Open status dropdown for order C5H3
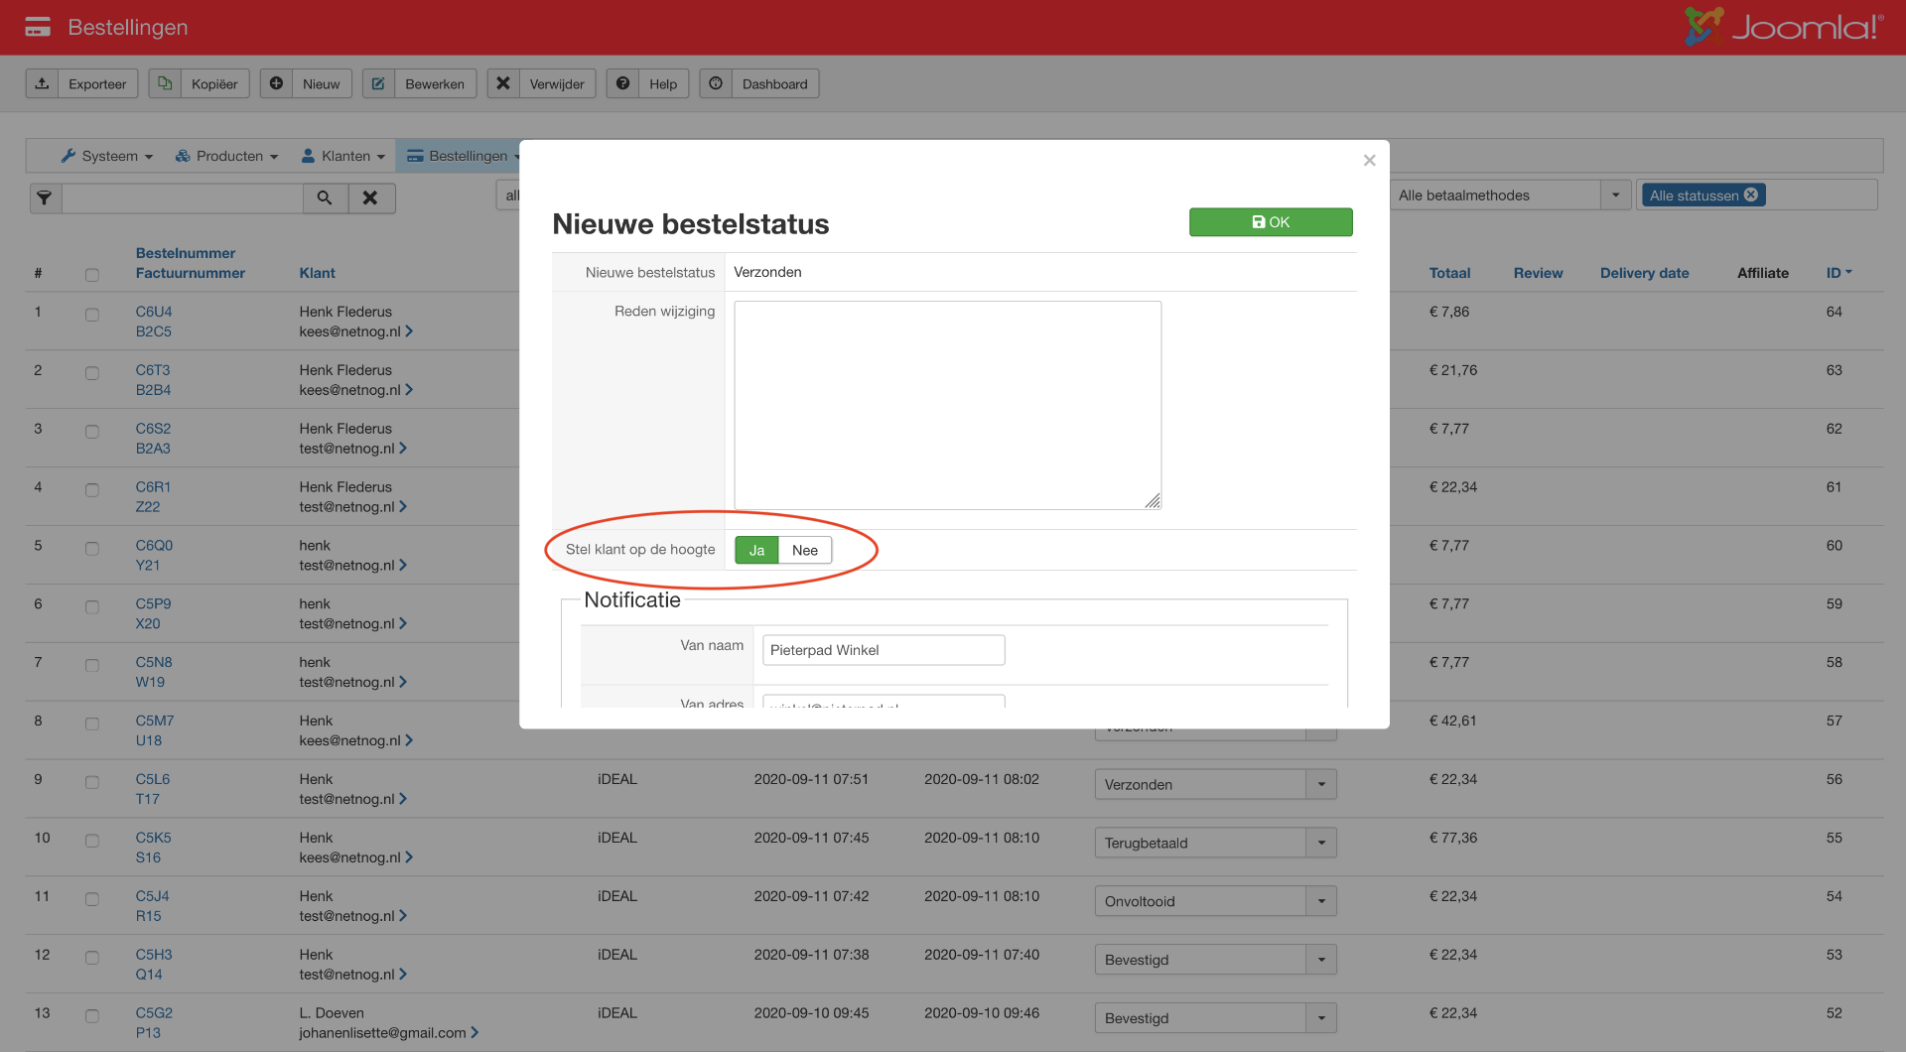This screenshot has width=1906, height=1052. (x=1216, y=960)
